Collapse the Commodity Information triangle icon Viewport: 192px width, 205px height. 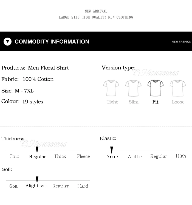point(8,41)
